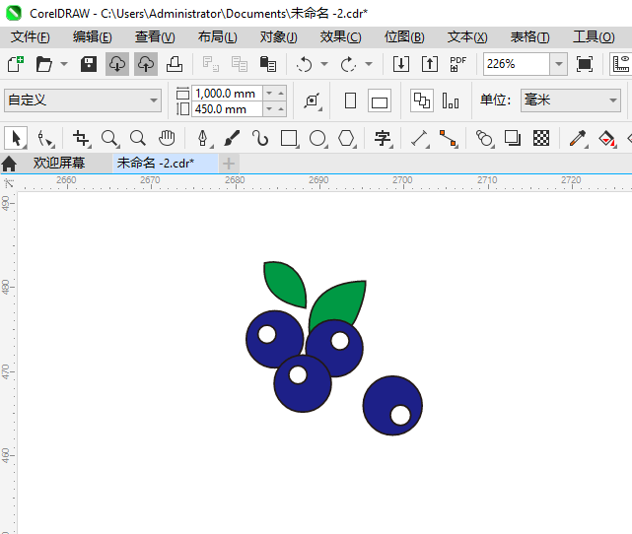Select the Pick arrow tool
The image size is (632, 534).
[x=16, y=139]
